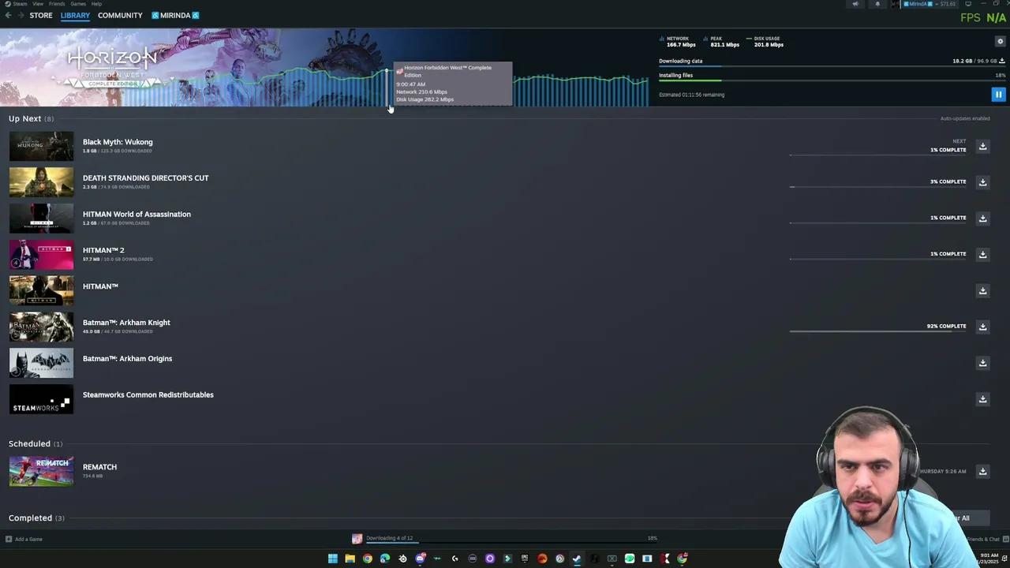The height and width of the screenshot is (568, 1010).
Task: Open the COMMUNITY tab
Action: pos(120,15)
